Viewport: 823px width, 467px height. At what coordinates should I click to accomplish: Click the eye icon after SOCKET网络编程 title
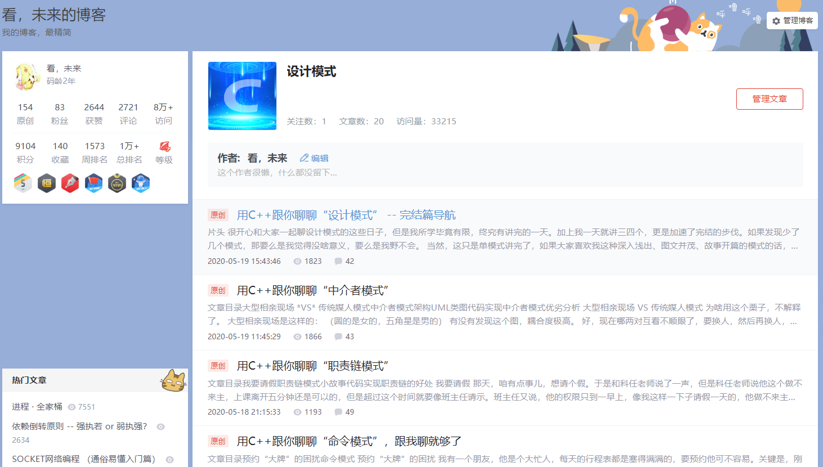click(x=169, y=460)
